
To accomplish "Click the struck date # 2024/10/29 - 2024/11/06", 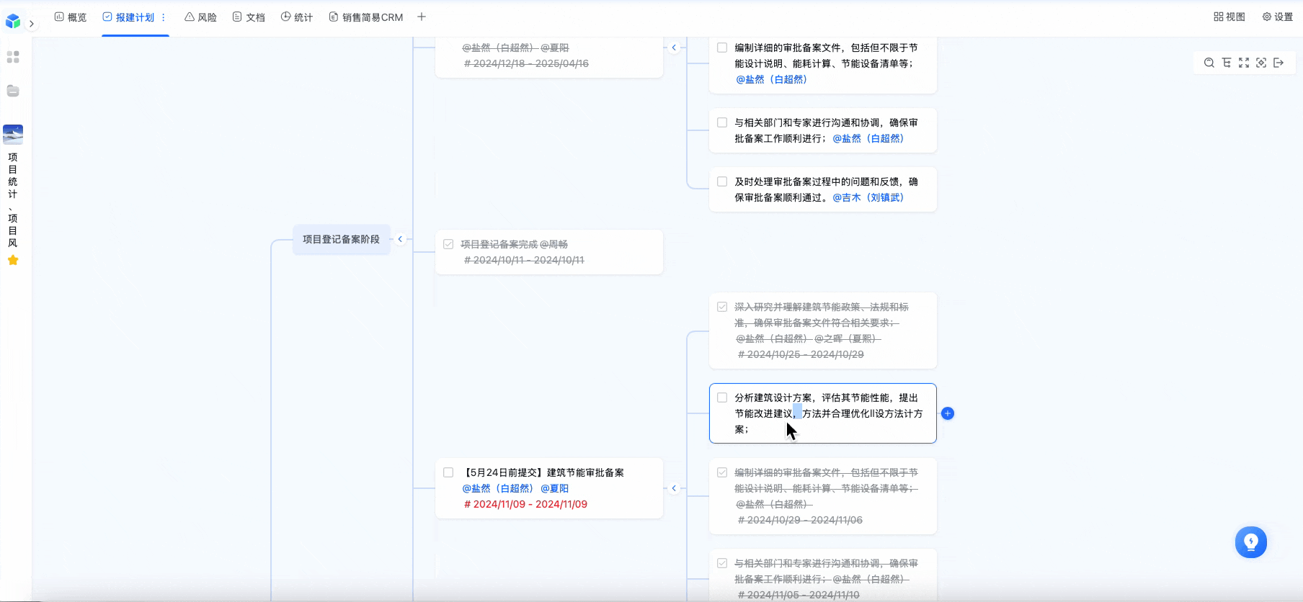I will (x=800, y=520).
